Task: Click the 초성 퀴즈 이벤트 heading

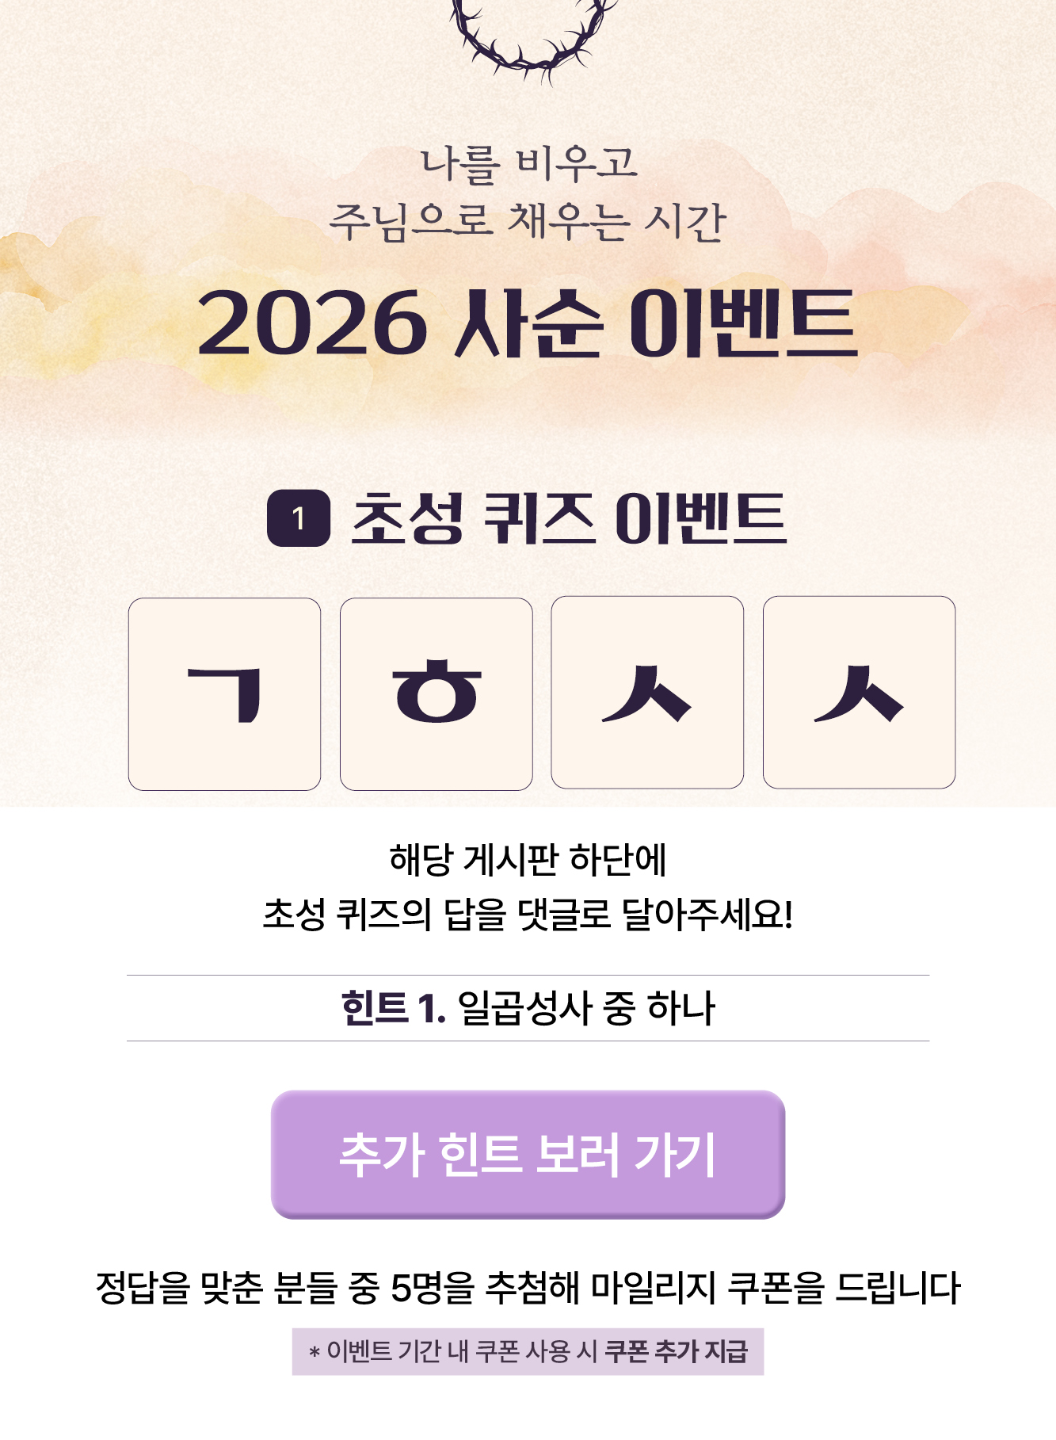Action: [569, 518]
